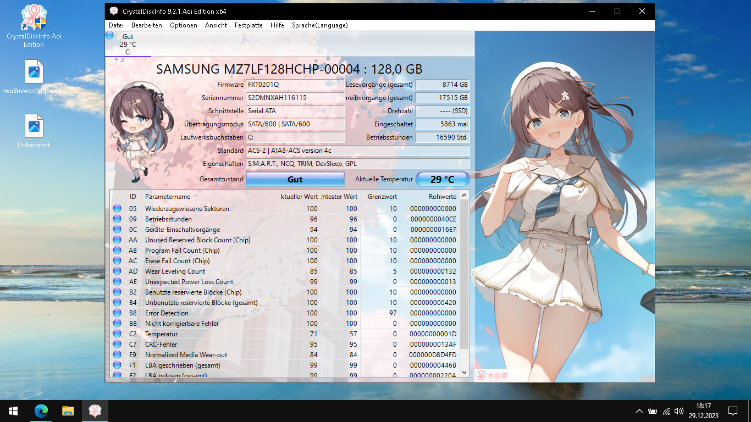Click the status icon for CRC-Fehler row
This screenshot has height=422, width=751.
tap(117, 345)
